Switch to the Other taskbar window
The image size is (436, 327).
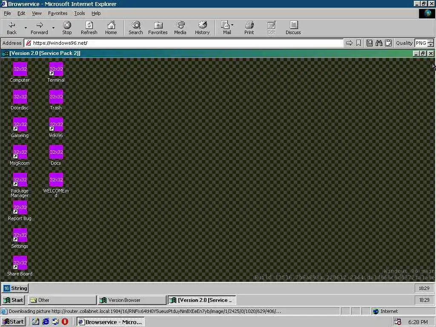pyautogui.click(x=62, y=300)
